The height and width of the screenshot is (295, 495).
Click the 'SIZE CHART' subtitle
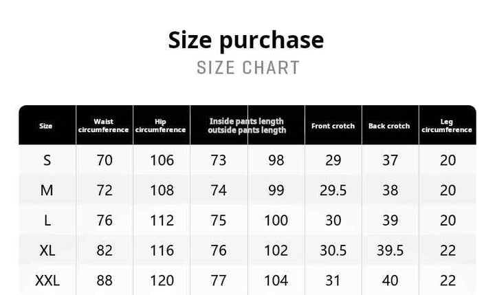tap(248, 67)
